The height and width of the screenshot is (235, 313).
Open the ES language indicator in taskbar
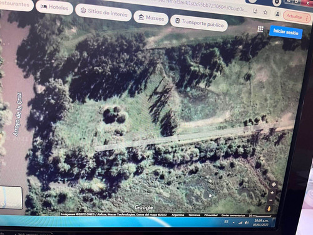[x=226, y=222]
